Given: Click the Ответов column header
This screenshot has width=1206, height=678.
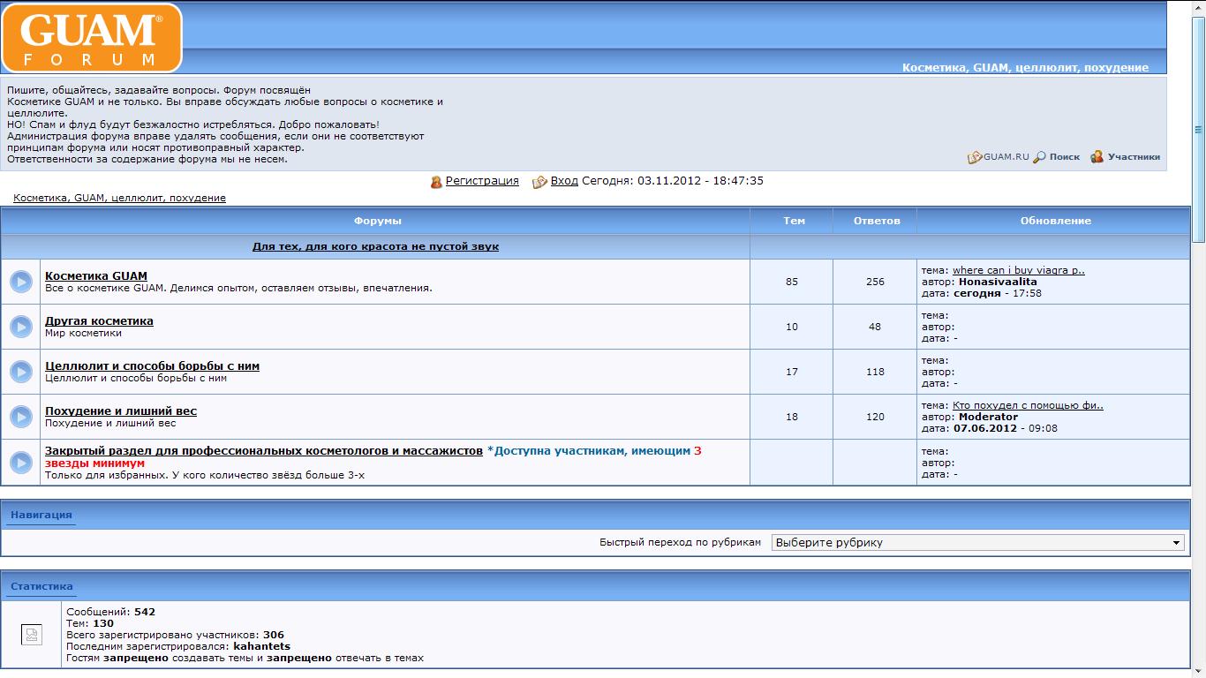Looking at the screenshot, I should pos(877,221).
